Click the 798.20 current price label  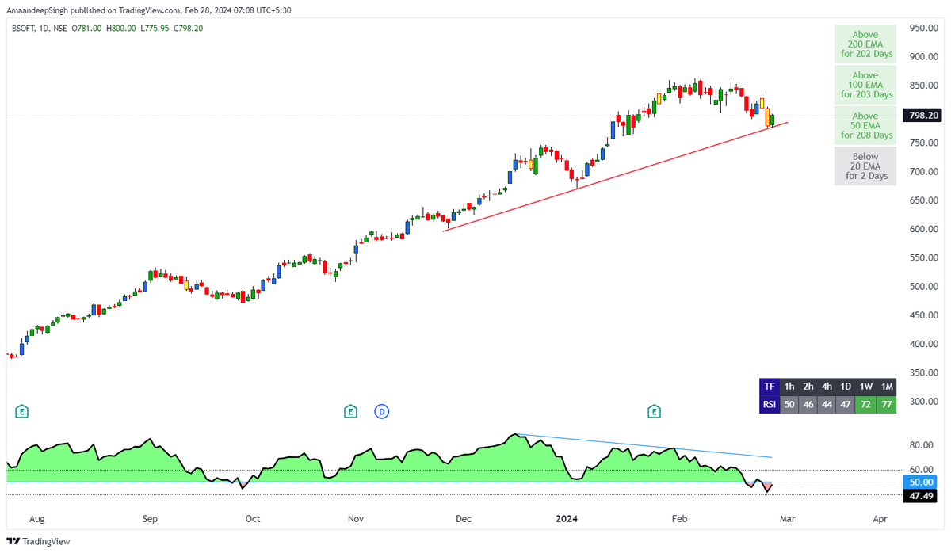pos(924,116)
